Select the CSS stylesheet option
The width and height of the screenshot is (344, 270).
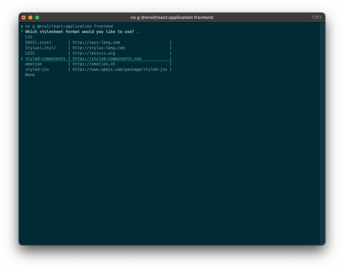point(28,37)
